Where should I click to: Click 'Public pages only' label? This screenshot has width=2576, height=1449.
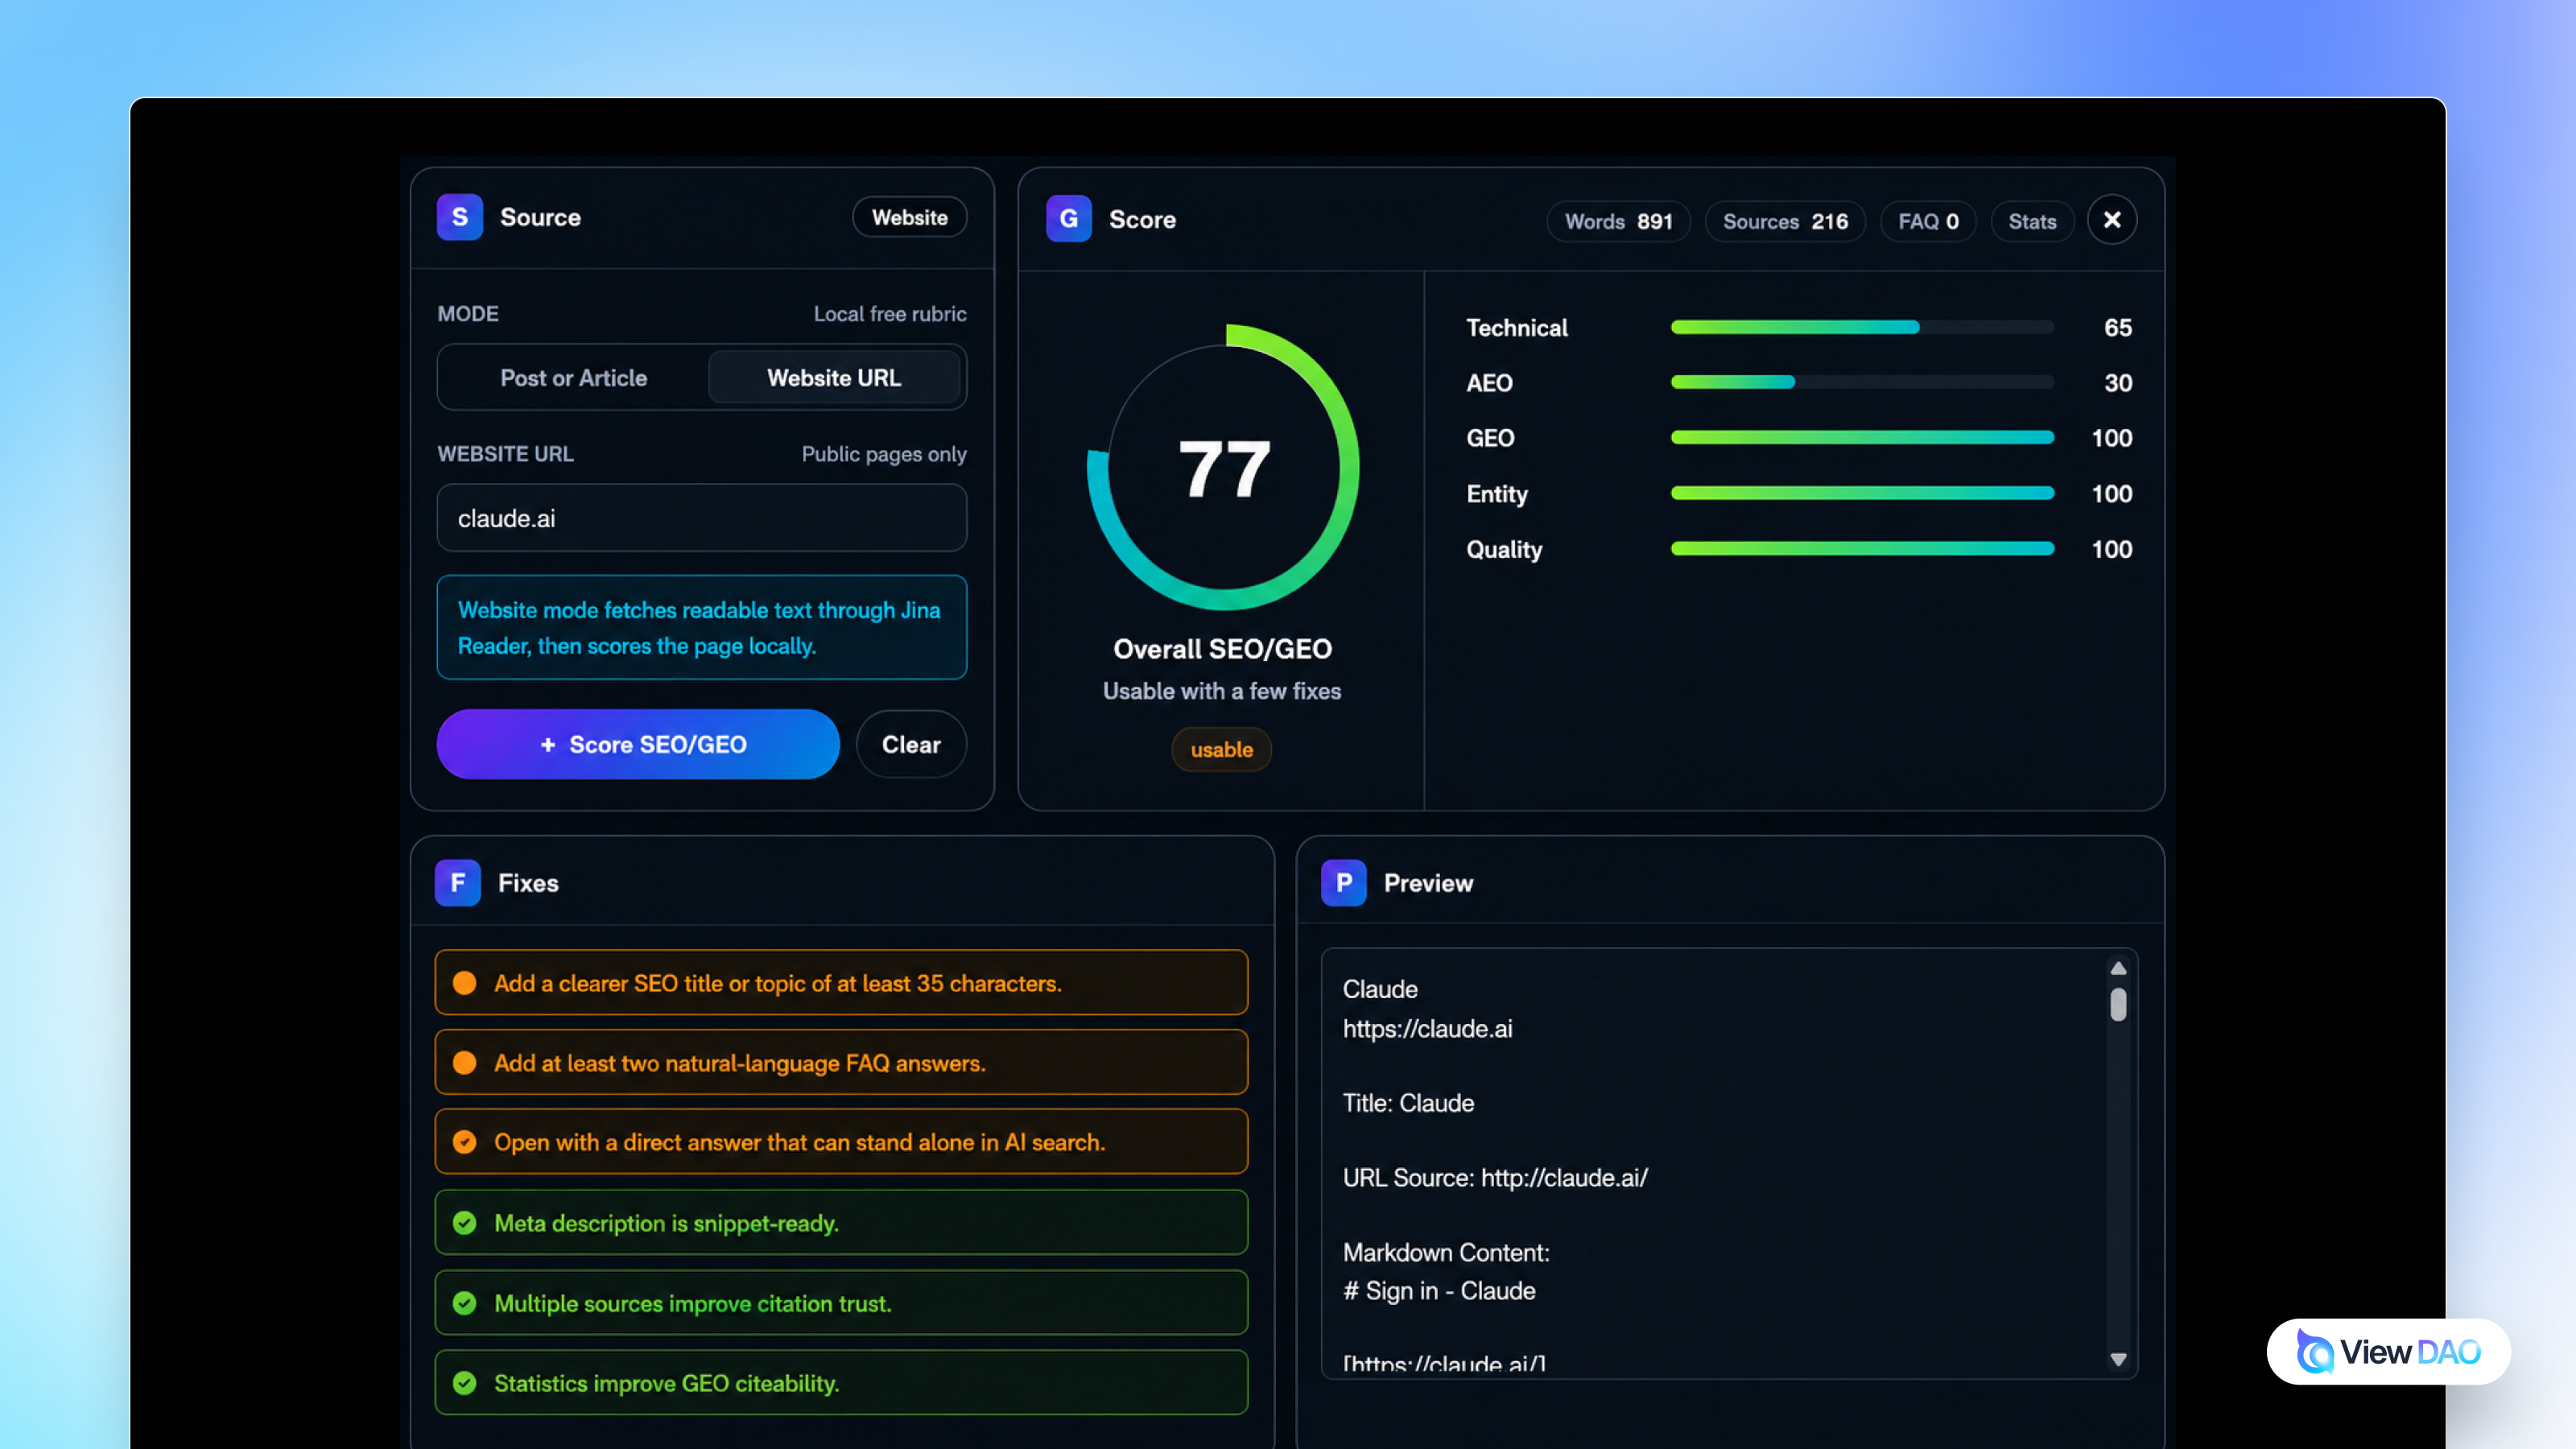(x=884, y=453)
